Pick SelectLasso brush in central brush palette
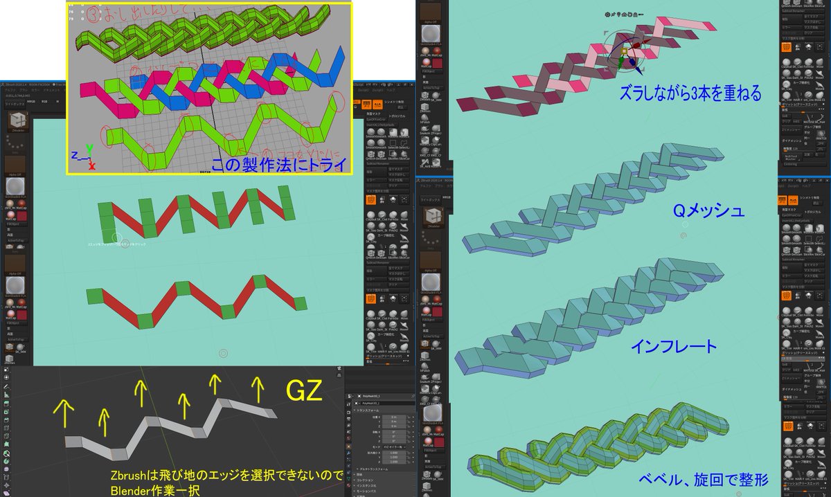Screen dimensions: 831x497 (x=404, y=143)
